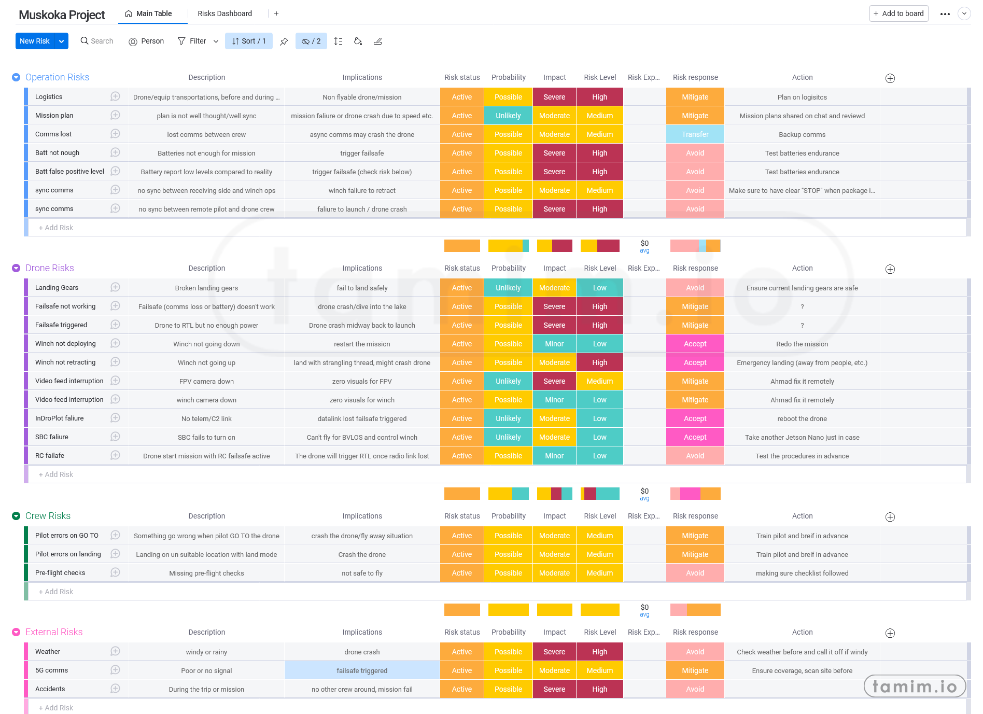Open conversation icon for Weather row
983x714 pixels.
coord(115,651)
